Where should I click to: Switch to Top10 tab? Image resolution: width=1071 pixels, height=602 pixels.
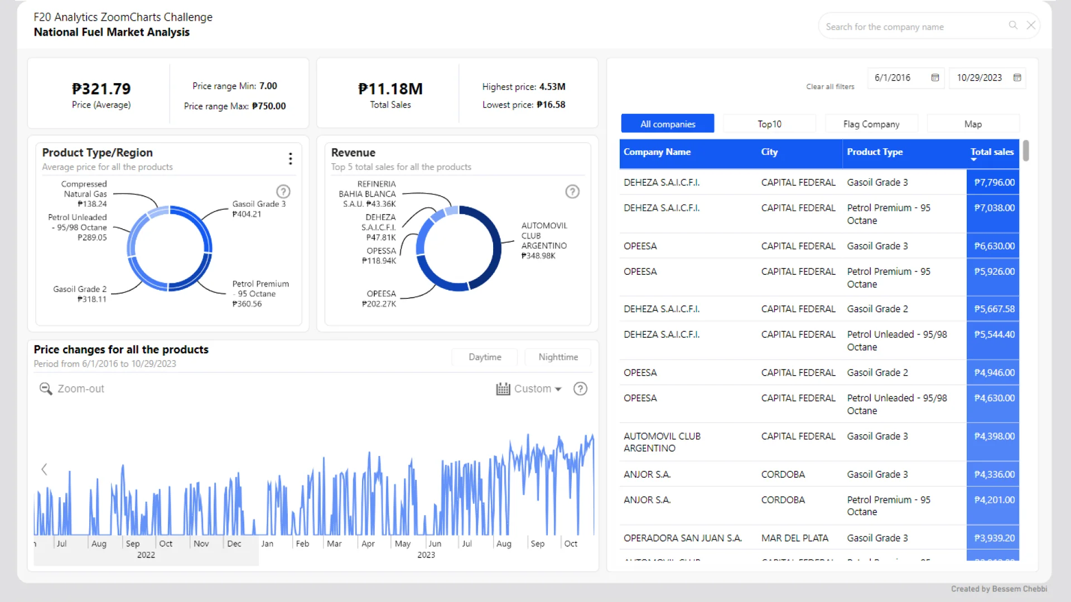point(769,124)
